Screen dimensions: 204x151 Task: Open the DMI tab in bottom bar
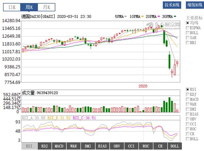point(88,146)
